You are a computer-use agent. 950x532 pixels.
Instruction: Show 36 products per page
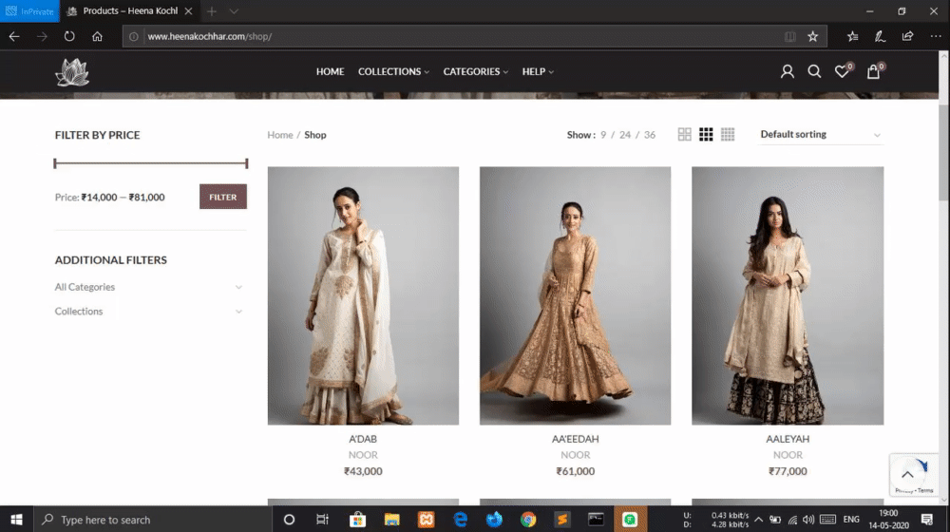(x=650, y=135)
